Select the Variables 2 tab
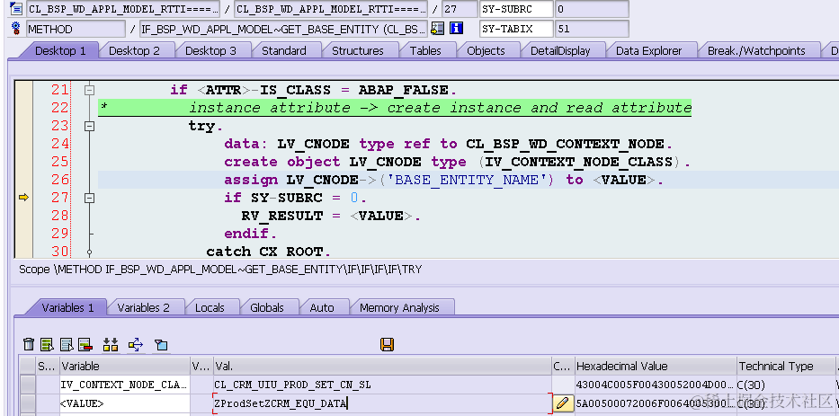This screenshot has height=416, width=839. click(143, 307)
